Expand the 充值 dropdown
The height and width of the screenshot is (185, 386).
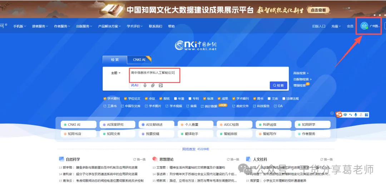pyautogui.click(x=336, y=26)
